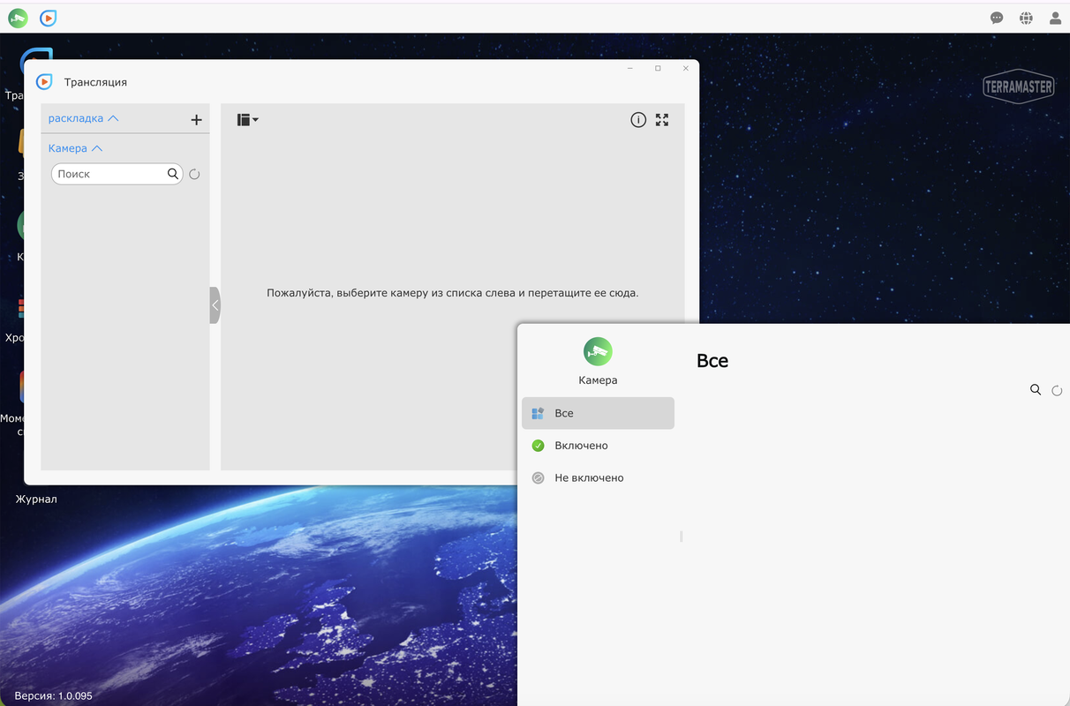Enter fullscreen in Трансляция viewer

click(x=662, y=120)
